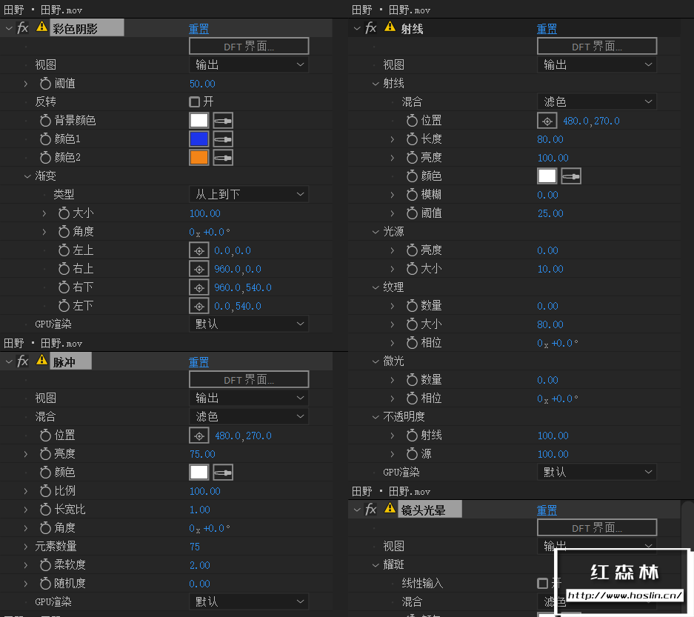The height and width of the screenshot is (617, 694).
Task: Toggle fx switch for 脉冲 effect
Action: point(22,361)
